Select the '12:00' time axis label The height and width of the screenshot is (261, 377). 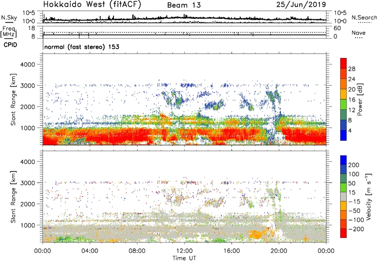(x=184, y=251)
